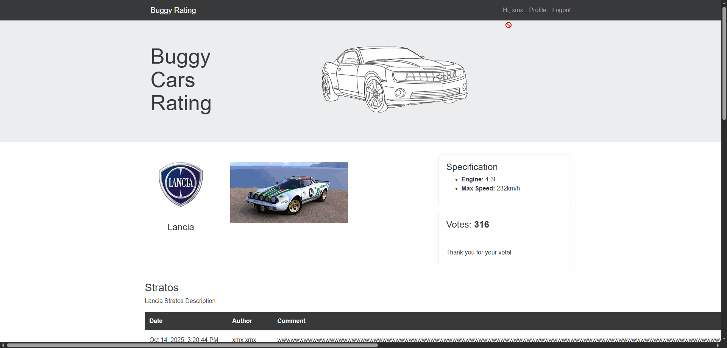Click the Stratos model heading
The image size is (727, 348).
(x=162, y=287)
